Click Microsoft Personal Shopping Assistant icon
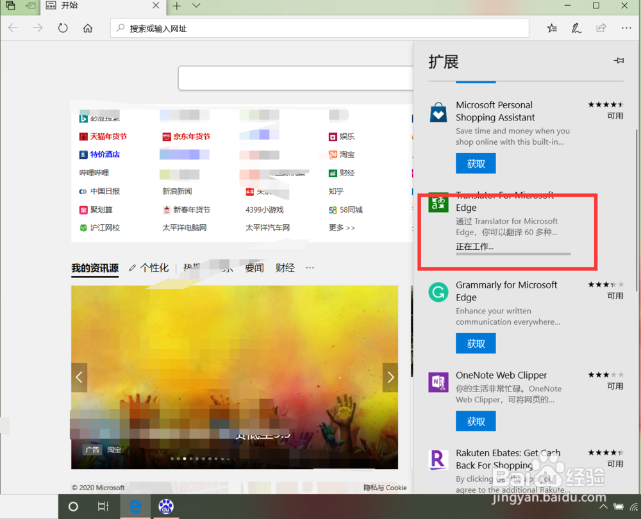 (x=438, y=112)
